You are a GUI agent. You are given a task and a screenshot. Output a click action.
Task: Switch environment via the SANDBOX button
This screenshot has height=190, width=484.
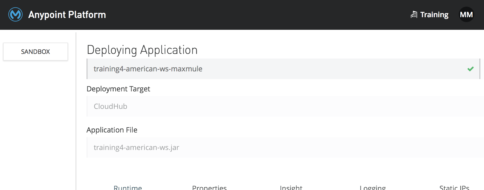pos(36,52)
